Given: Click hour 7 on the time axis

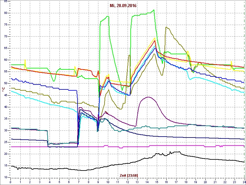Looking at the screenshot, I should point(79,182).
